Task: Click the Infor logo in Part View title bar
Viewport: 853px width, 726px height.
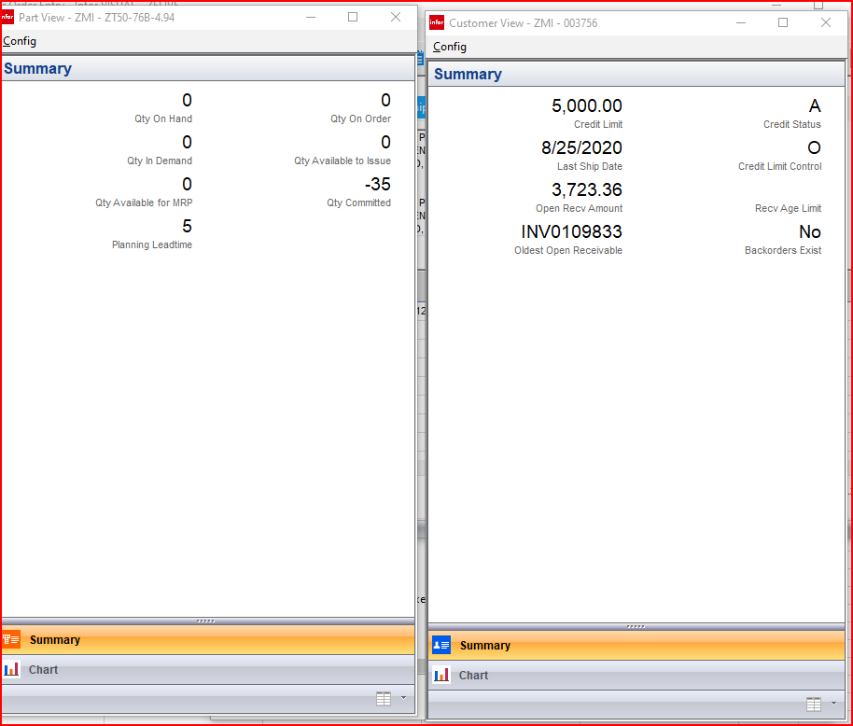Action: pyautogui.click(x=7, y=18)
